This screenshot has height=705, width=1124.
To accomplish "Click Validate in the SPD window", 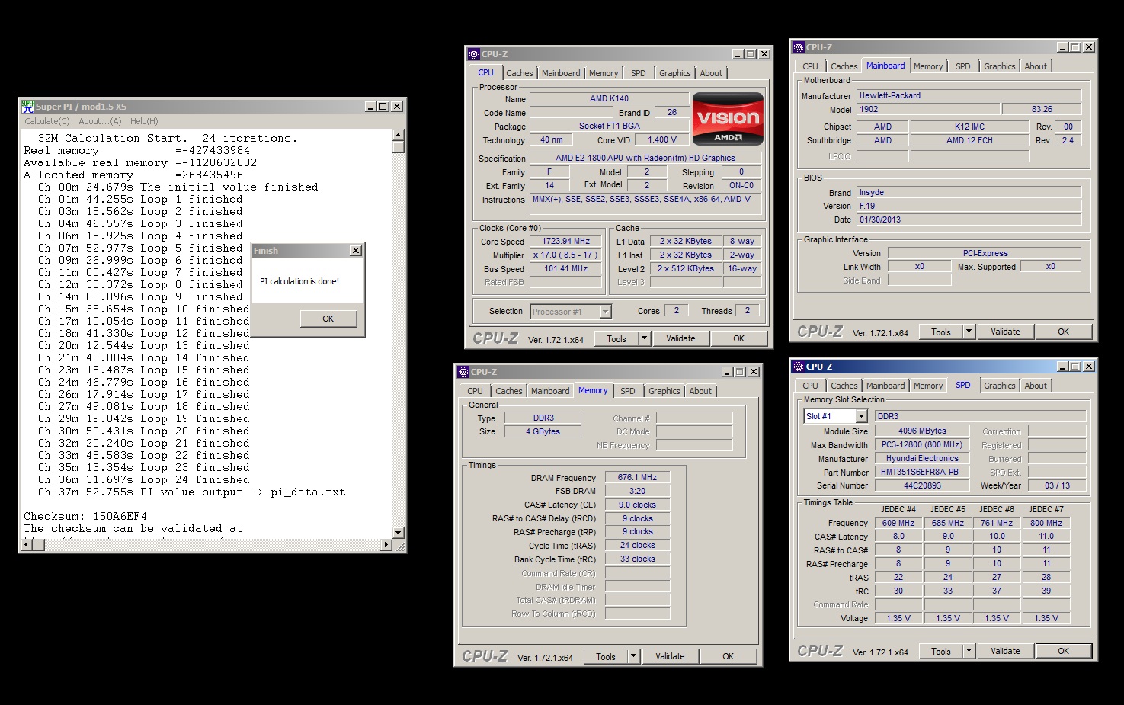I will click(1005, 651).
